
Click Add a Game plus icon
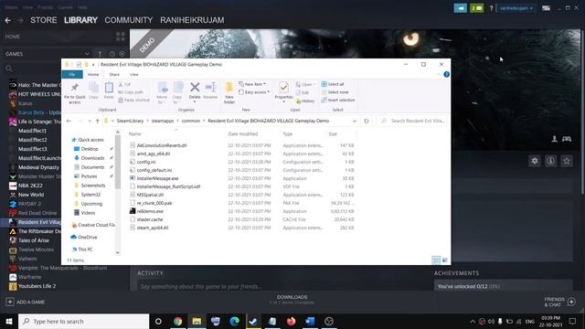pyautogui.click(x=10, y=302)
